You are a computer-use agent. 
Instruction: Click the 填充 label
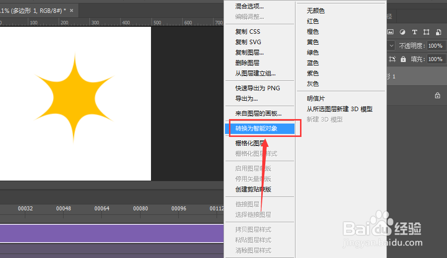(418, 59)
